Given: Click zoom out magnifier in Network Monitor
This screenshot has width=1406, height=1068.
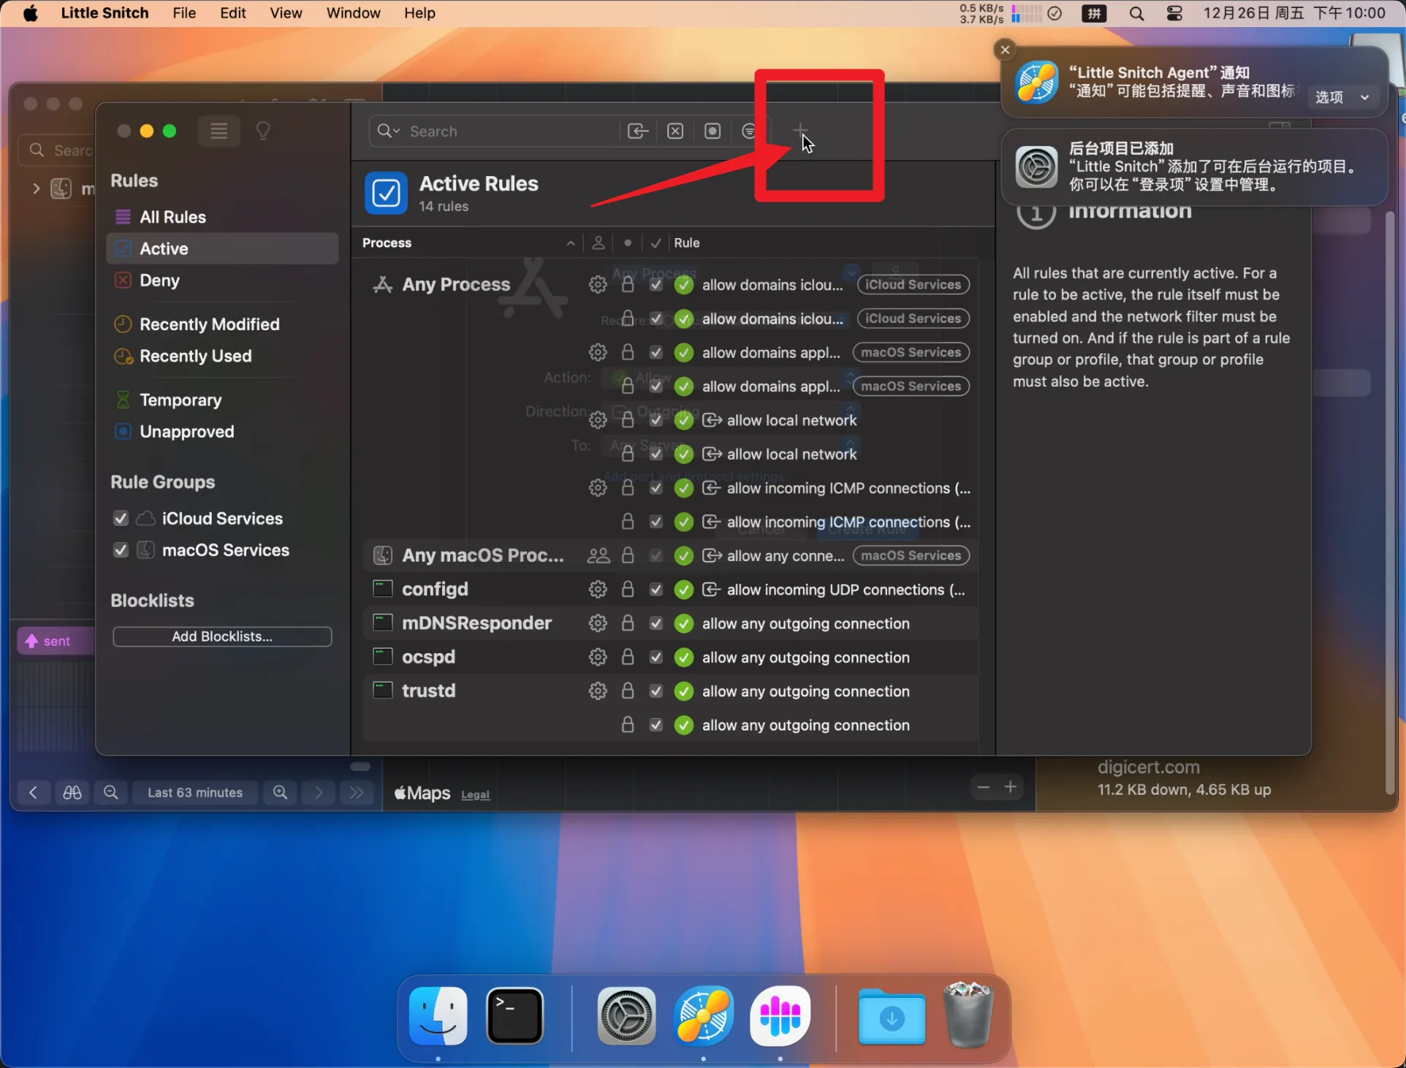Looking at the screenshot, I should click(x=111, y=793).
